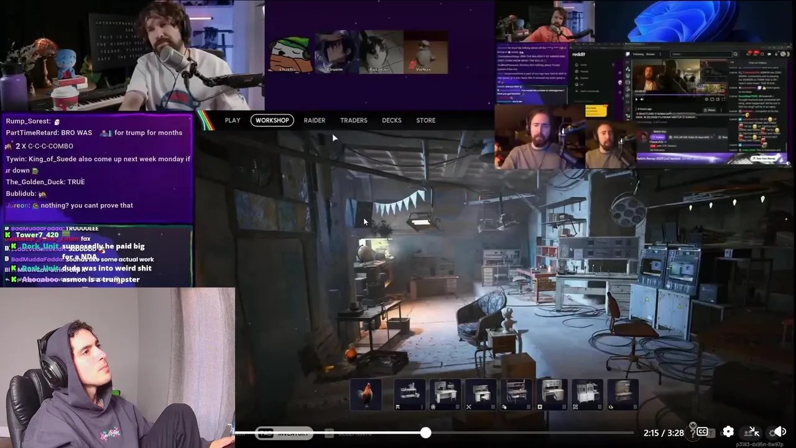Toggle closed captions on the video player

[702, 432]
